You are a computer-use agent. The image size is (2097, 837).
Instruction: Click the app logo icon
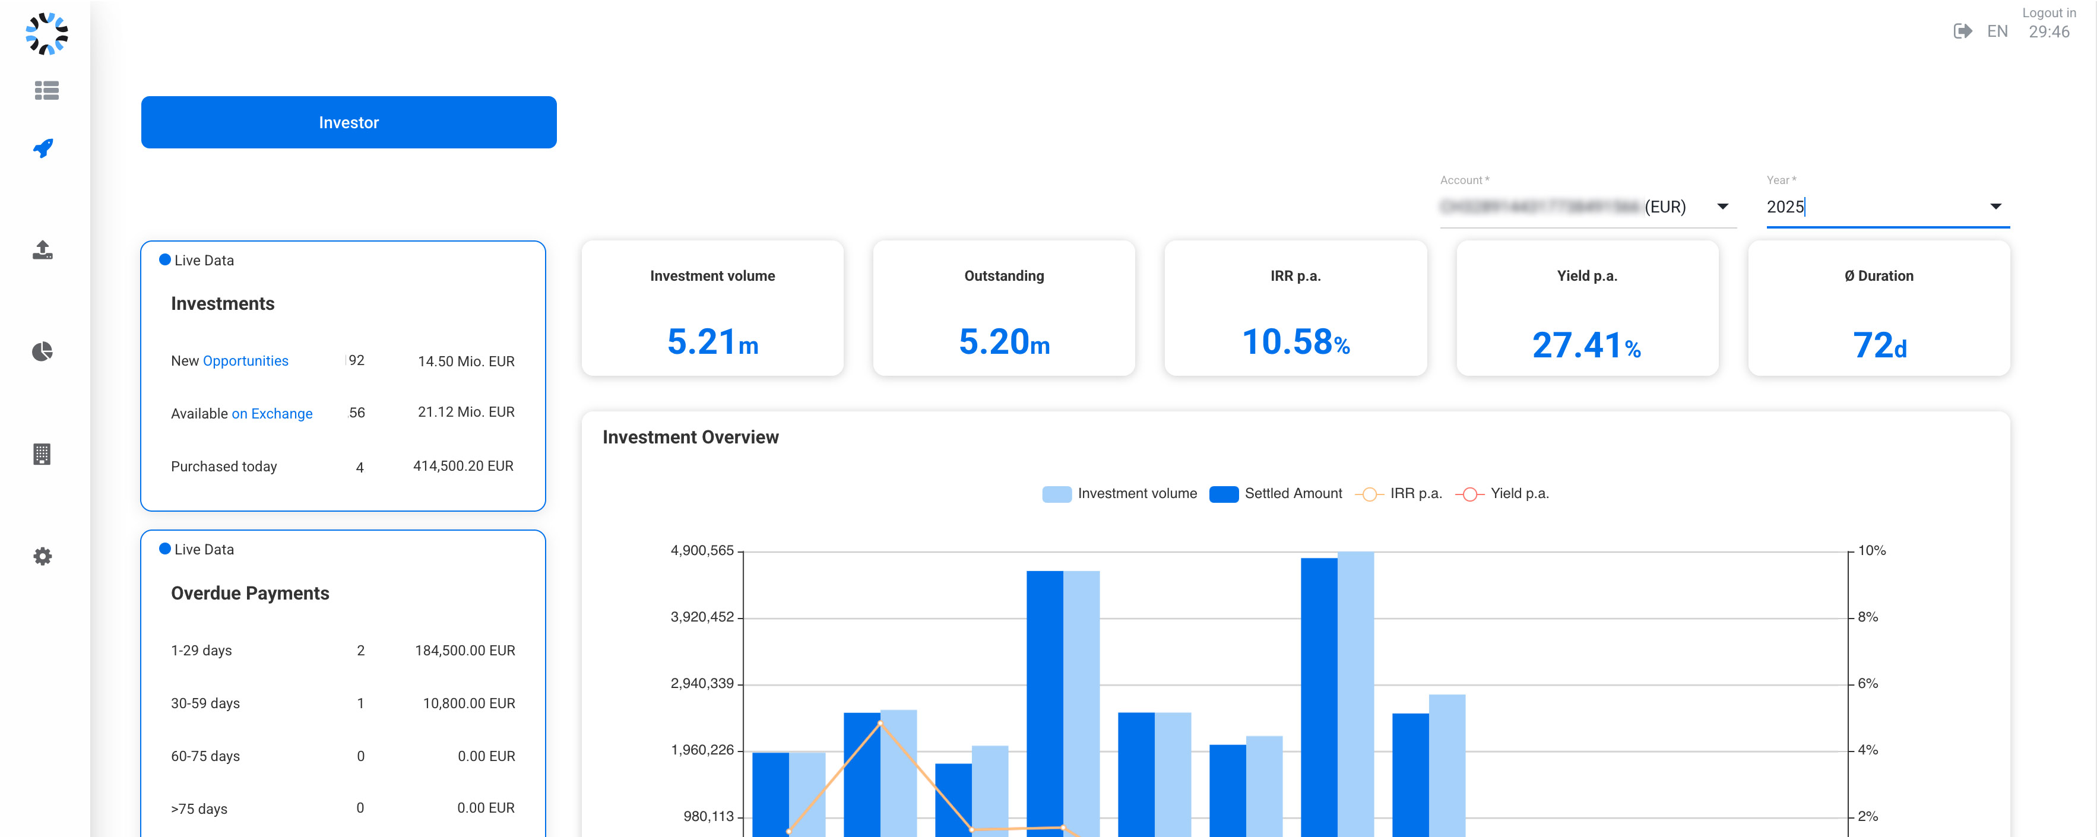pos(46,33)
